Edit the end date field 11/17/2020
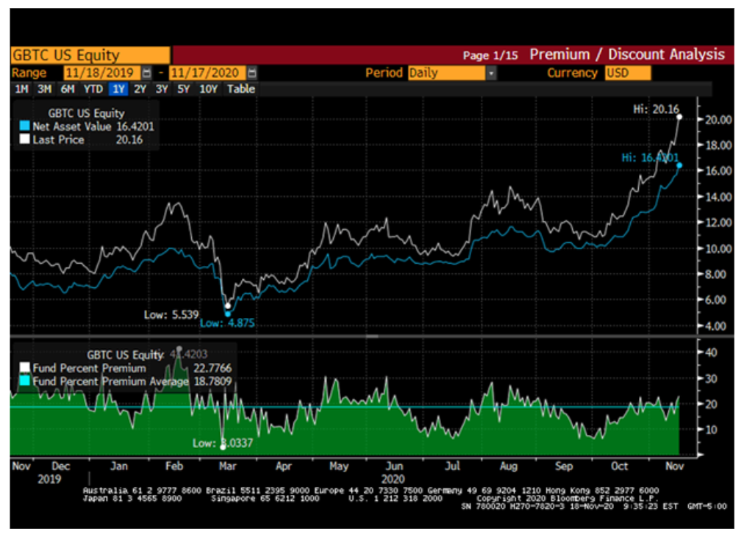Screen dimensions: 744x542 pos(207,73)
